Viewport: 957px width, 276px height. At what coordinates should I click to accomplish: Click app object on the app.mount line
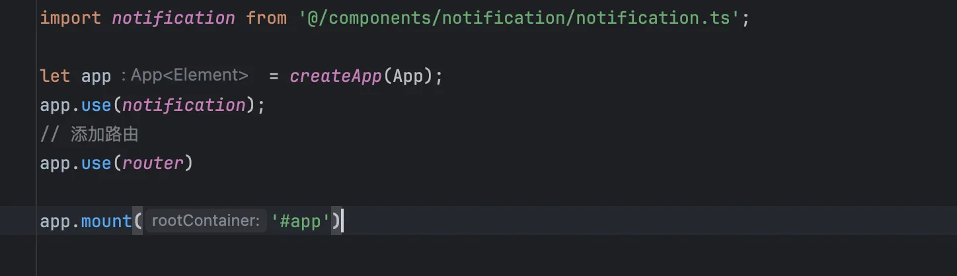[55, 221]
